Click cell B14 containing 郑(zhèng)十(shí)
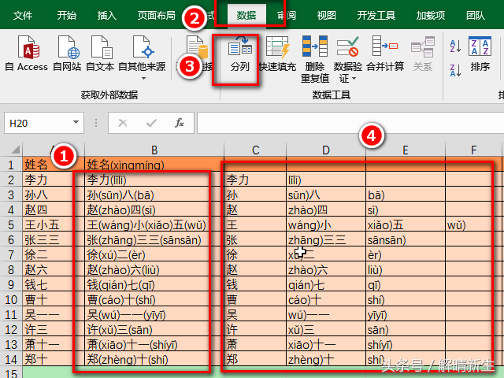 pos(154,359)
